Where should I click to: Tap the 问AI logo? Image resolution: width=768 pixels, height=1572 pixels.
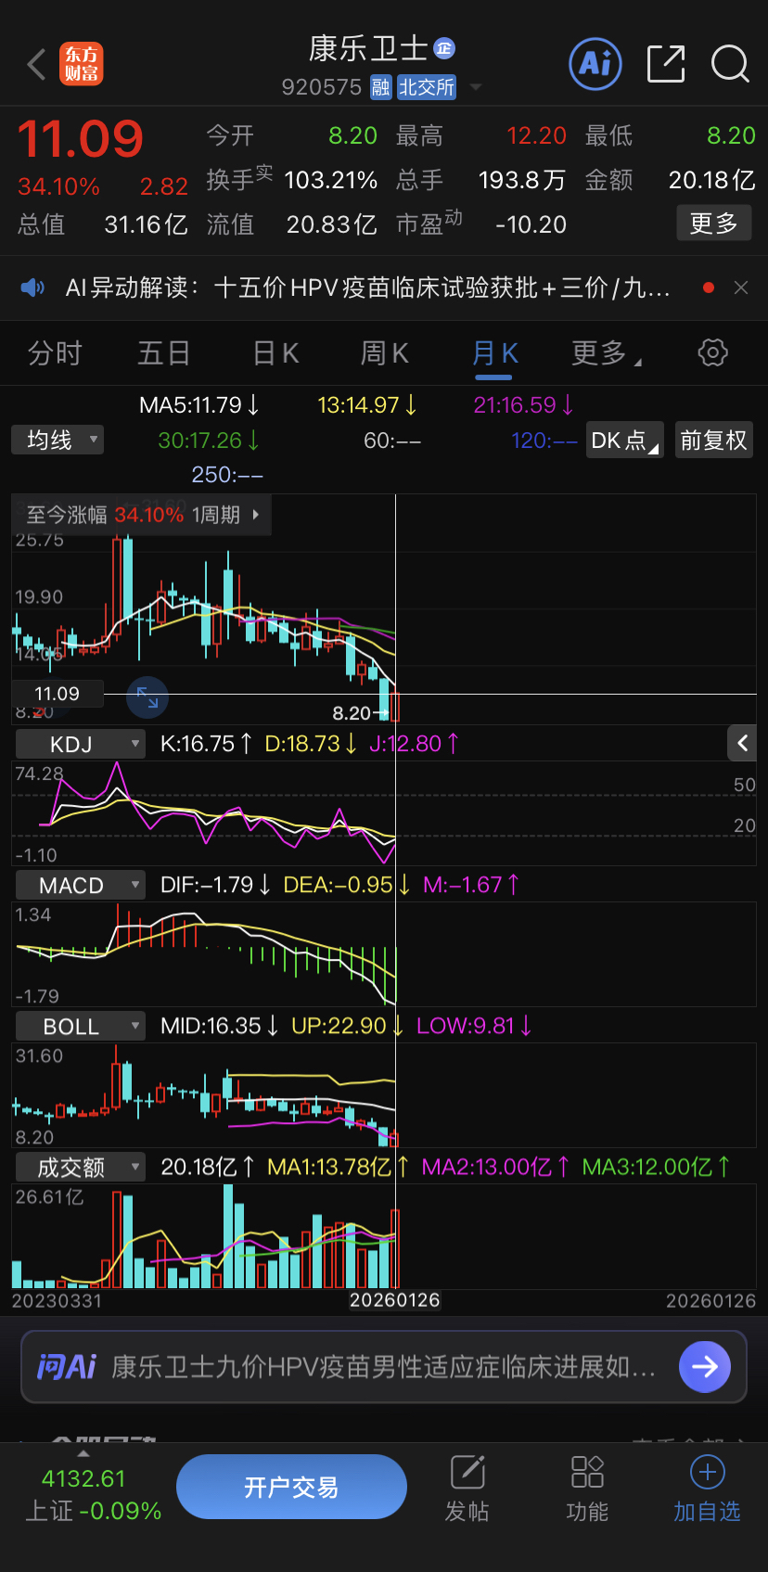(67, 1366)
